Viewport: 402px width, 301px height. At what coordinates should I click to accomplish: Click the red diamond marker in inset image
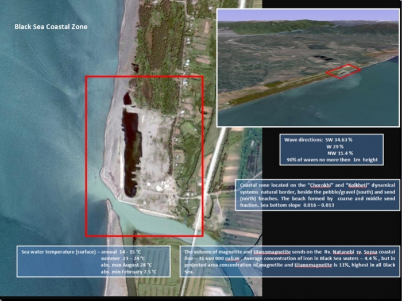tap(343, 71)
